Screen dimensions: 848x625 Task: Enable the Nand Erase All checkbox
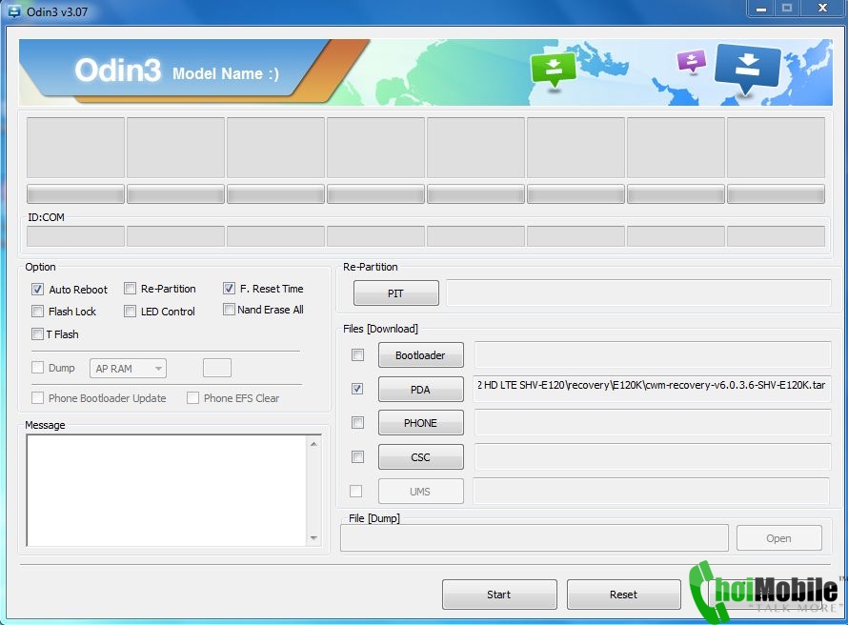click(229, 310)
